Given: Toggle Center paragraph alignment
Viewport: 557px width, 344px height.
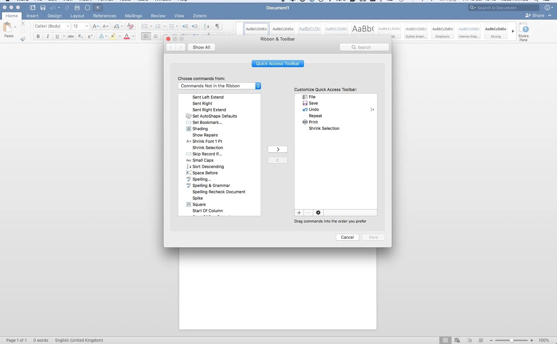Looking at the screenshot, I should pos(155,36).
